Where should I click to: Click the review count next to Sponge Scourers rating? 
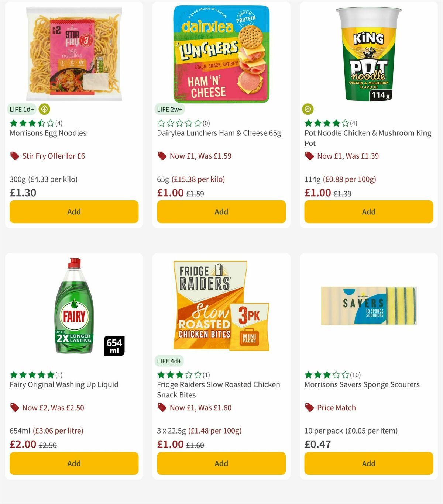[356, 374]
